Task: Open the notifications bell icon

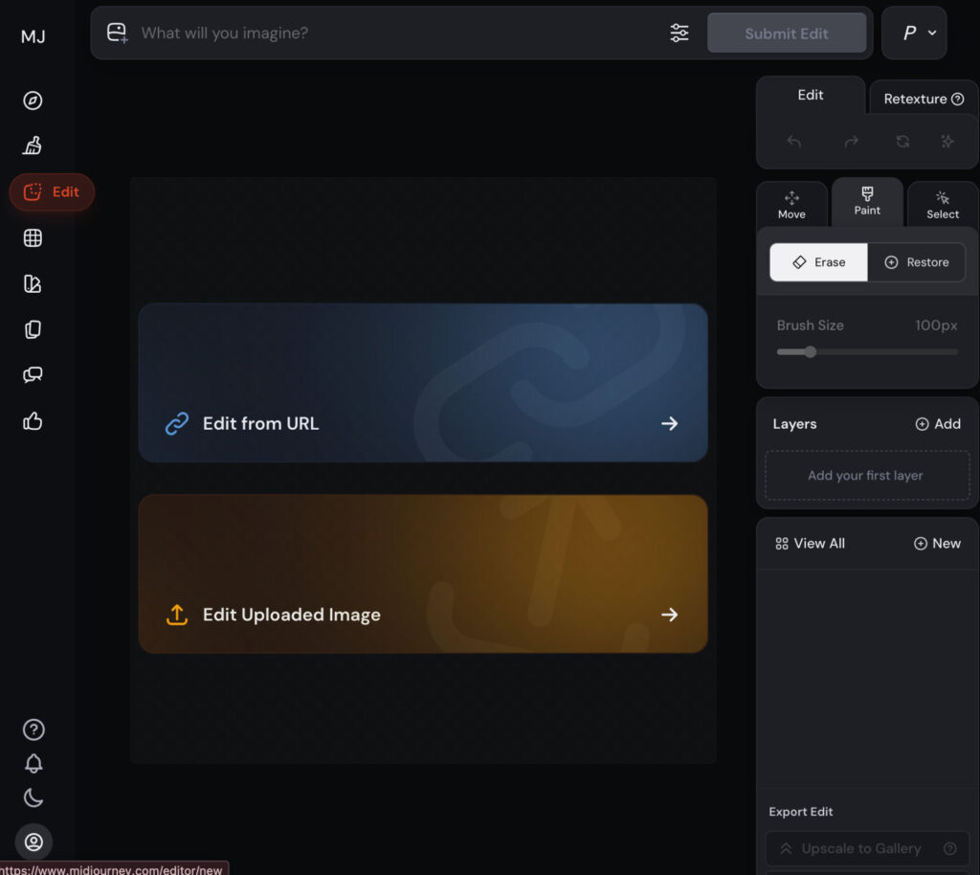Action: 33,764
